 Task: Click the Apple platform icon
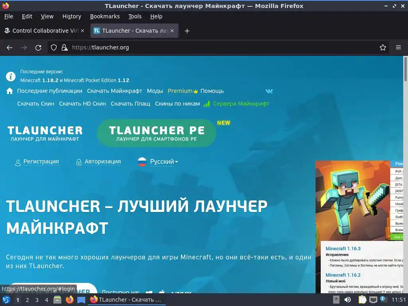(162, 292)
